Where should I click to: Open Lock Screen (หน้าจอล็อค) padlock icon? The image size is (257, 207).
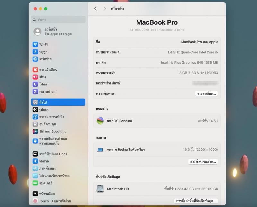click(35, 194)
